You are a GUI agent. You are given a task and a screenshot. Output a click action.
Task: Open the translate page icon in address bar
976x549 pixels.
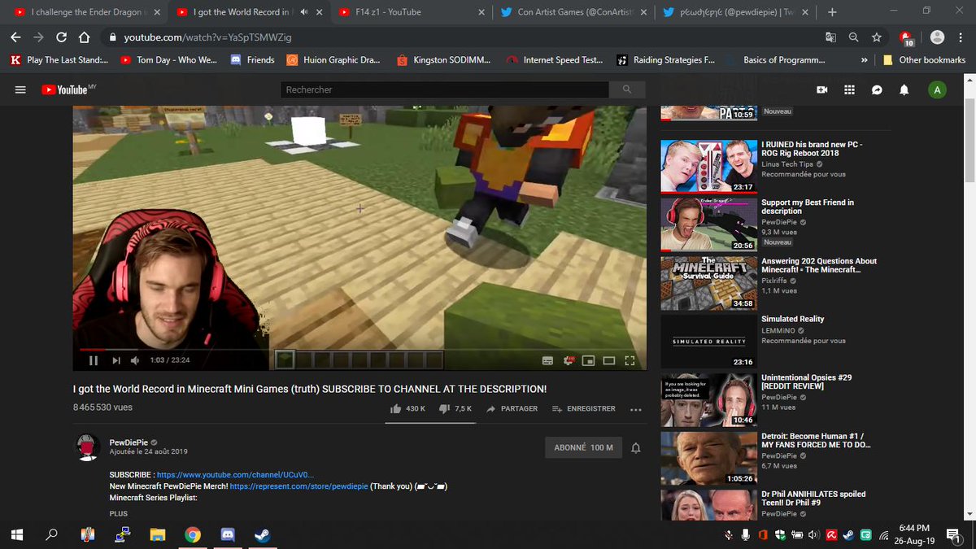(x=830, y=37)
